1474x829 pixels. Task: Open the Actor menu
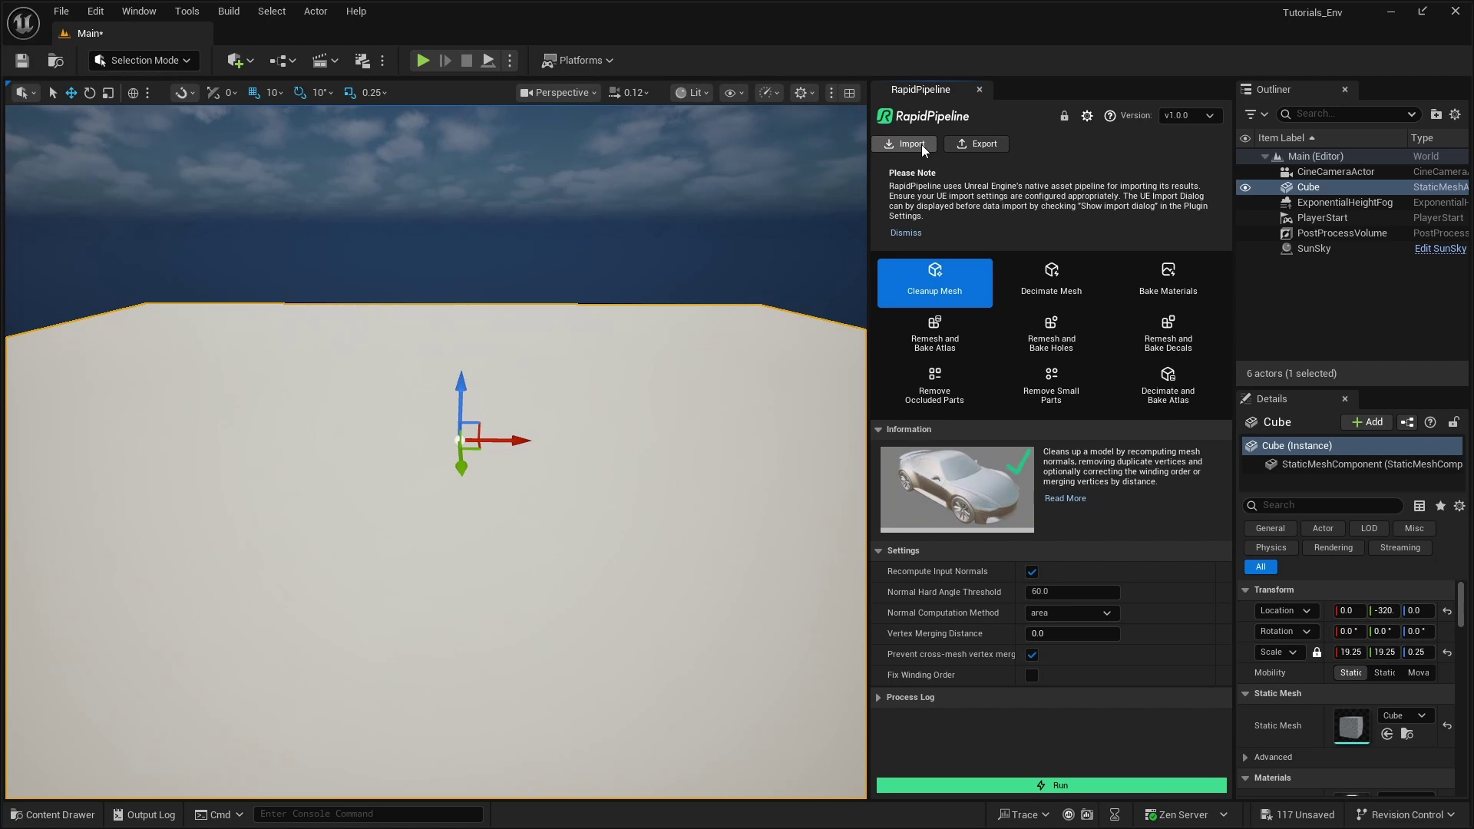(x=315, y=11)
